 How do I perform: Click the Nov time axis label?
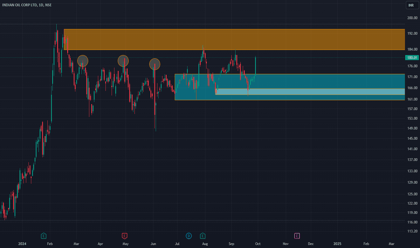[286, 243]
